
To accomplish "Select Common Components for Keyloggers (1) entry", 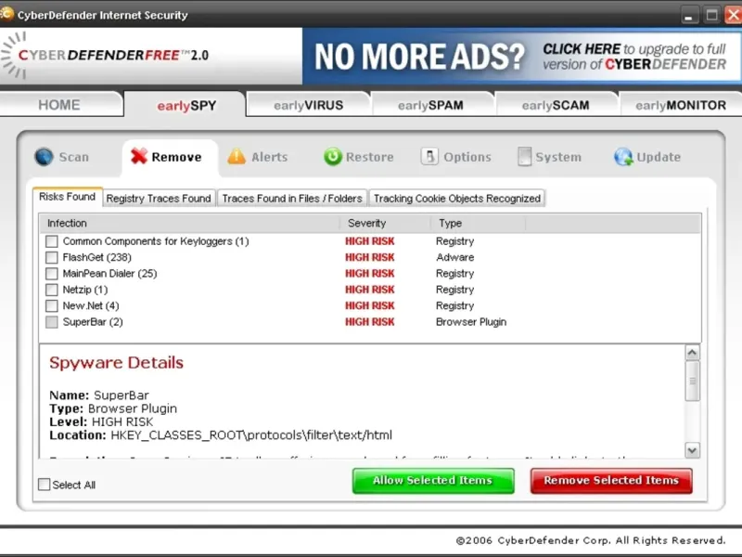I will 156,241.
